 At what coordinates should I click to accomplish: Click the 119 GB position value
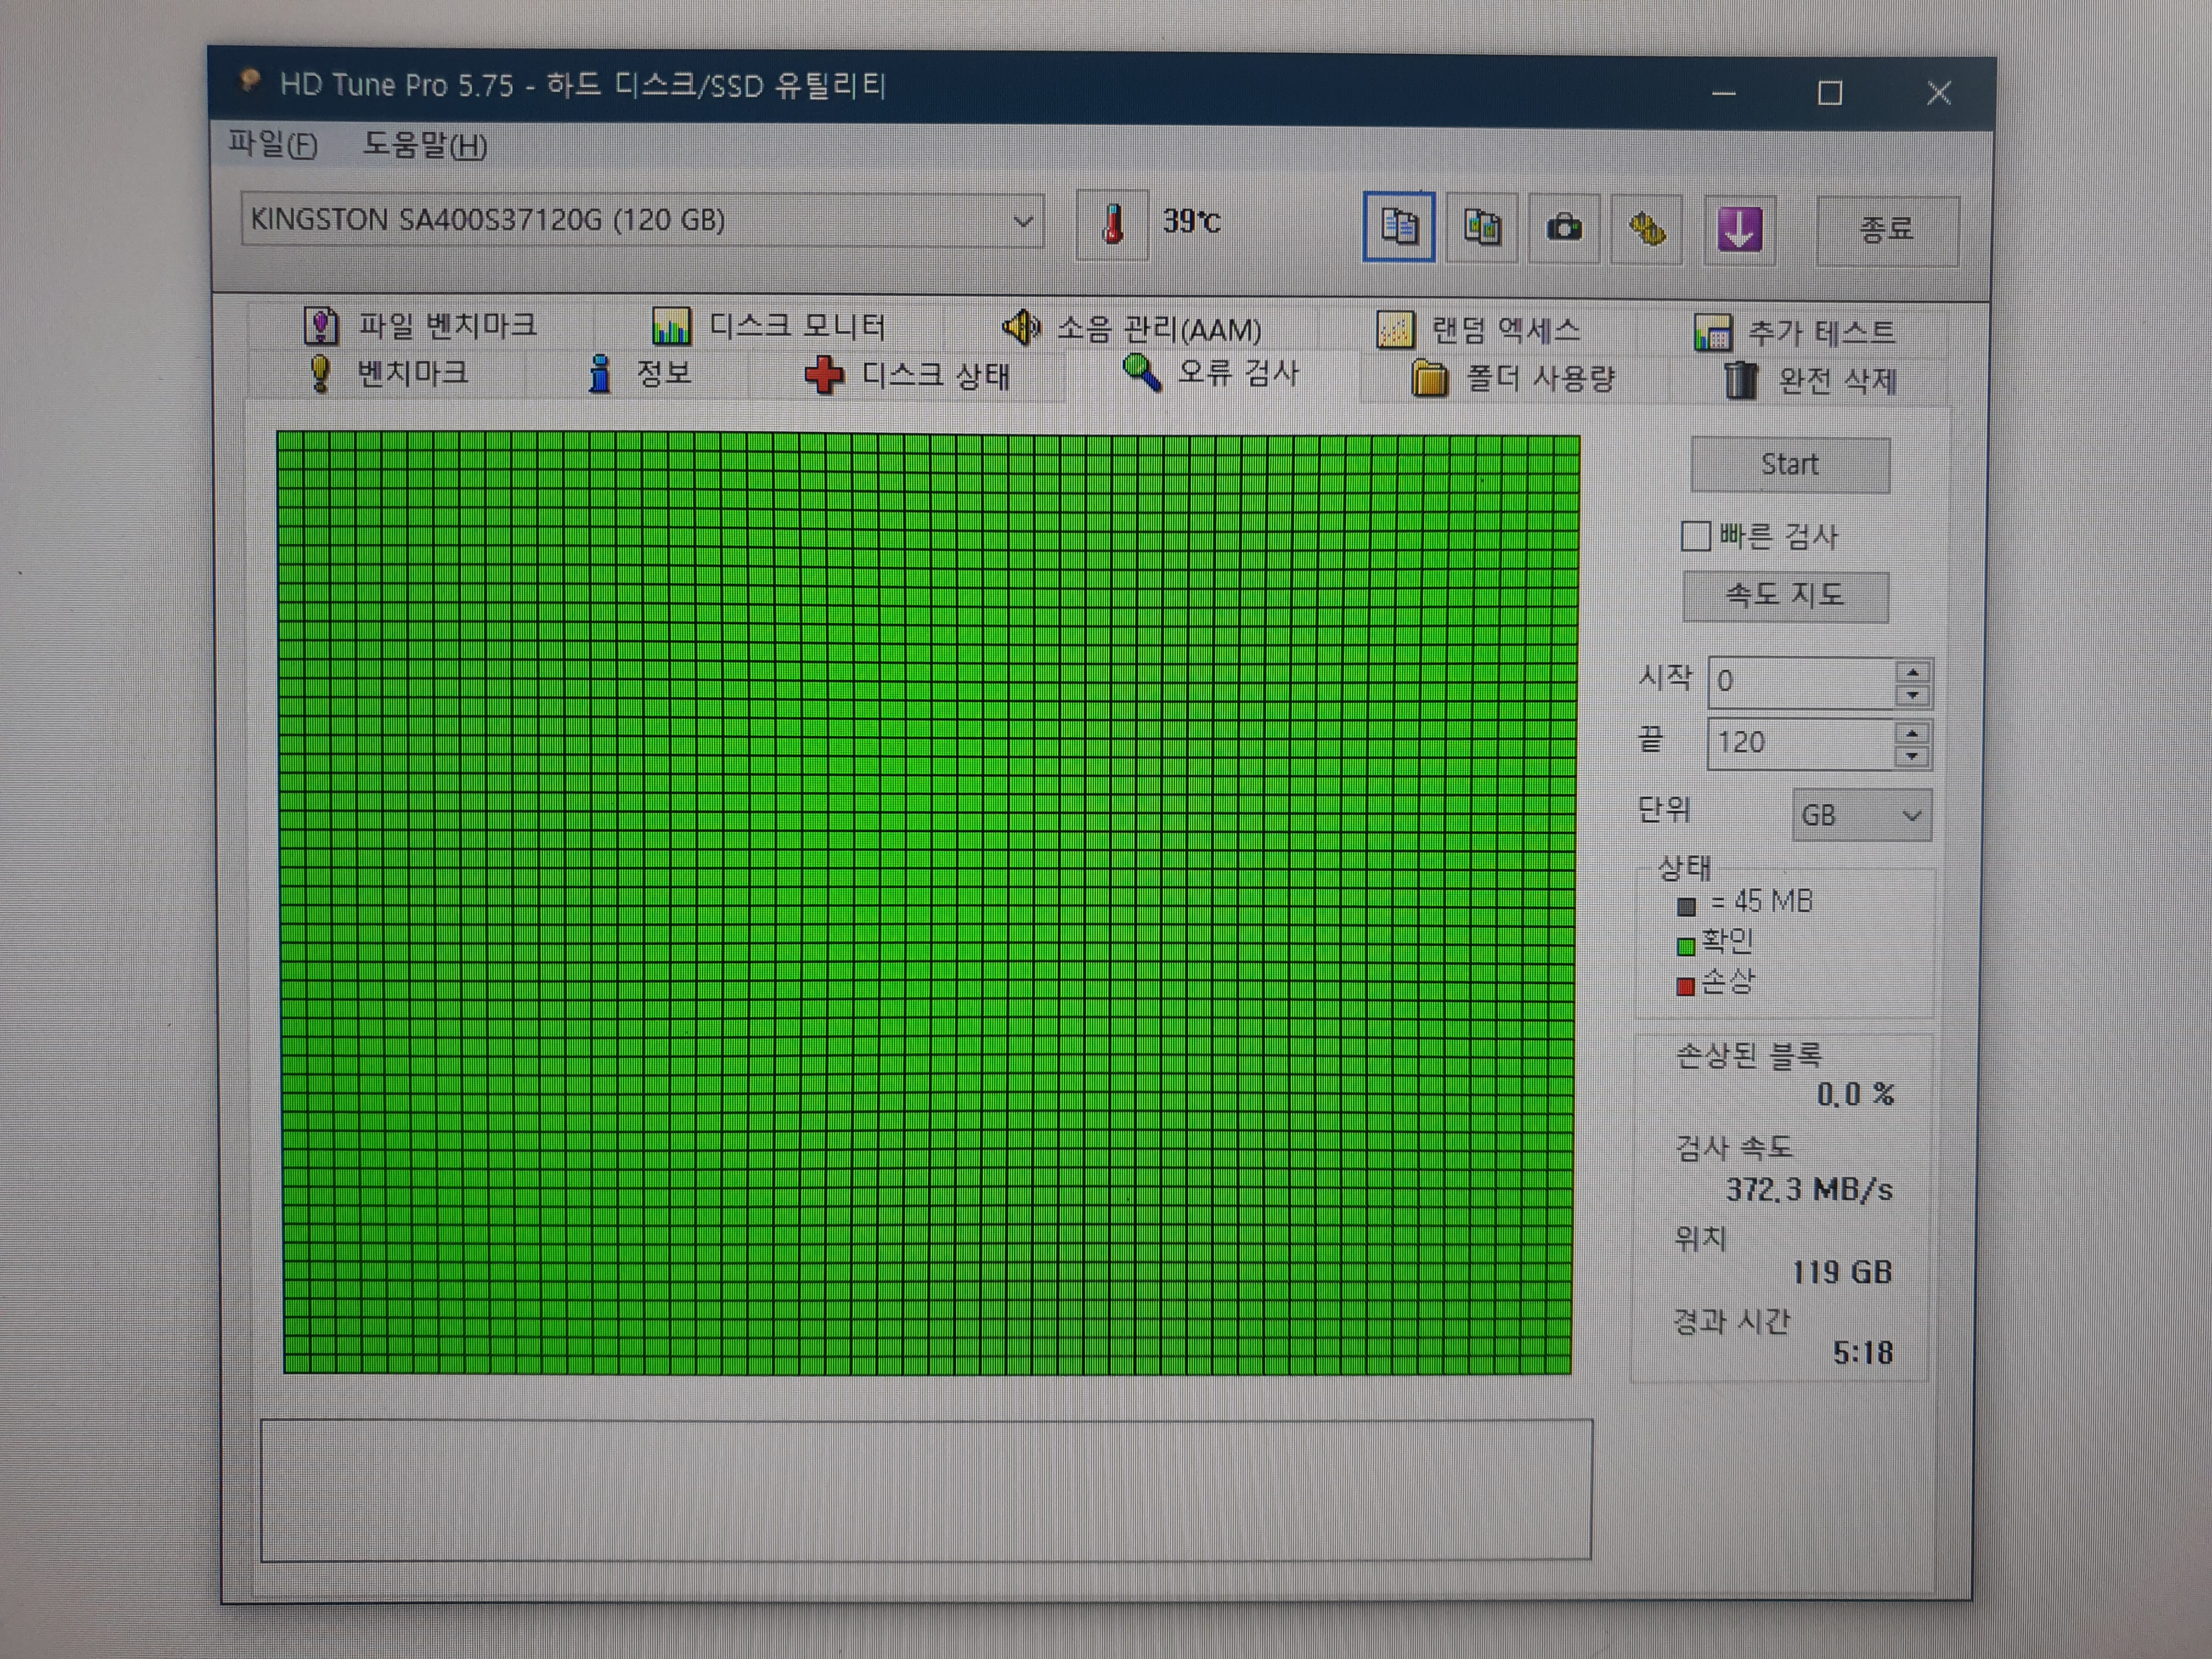point(1842,1272)
